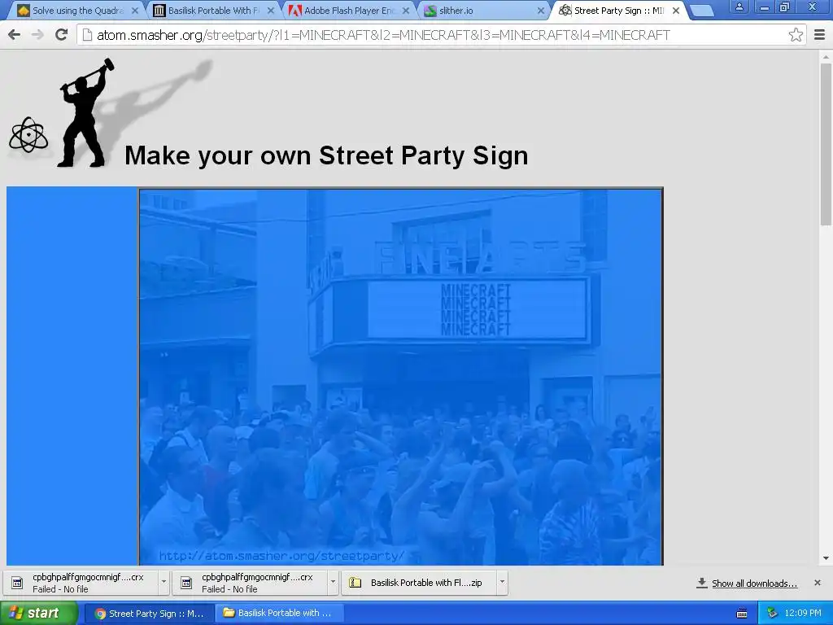Switch to slither.io tab
833x625 pixels.
coord(483,11)
